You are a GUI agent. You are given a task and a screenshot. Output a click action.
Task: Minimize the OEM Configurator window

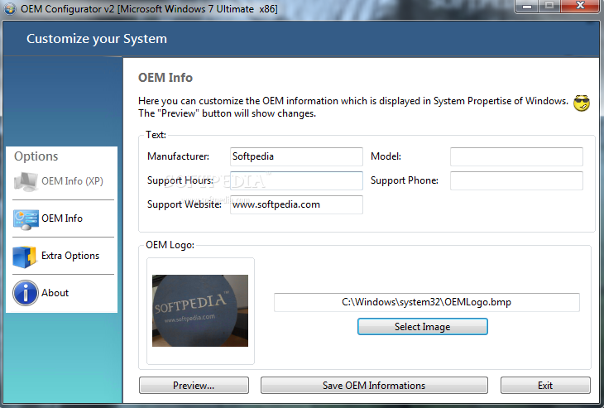[x=527, y=6]
